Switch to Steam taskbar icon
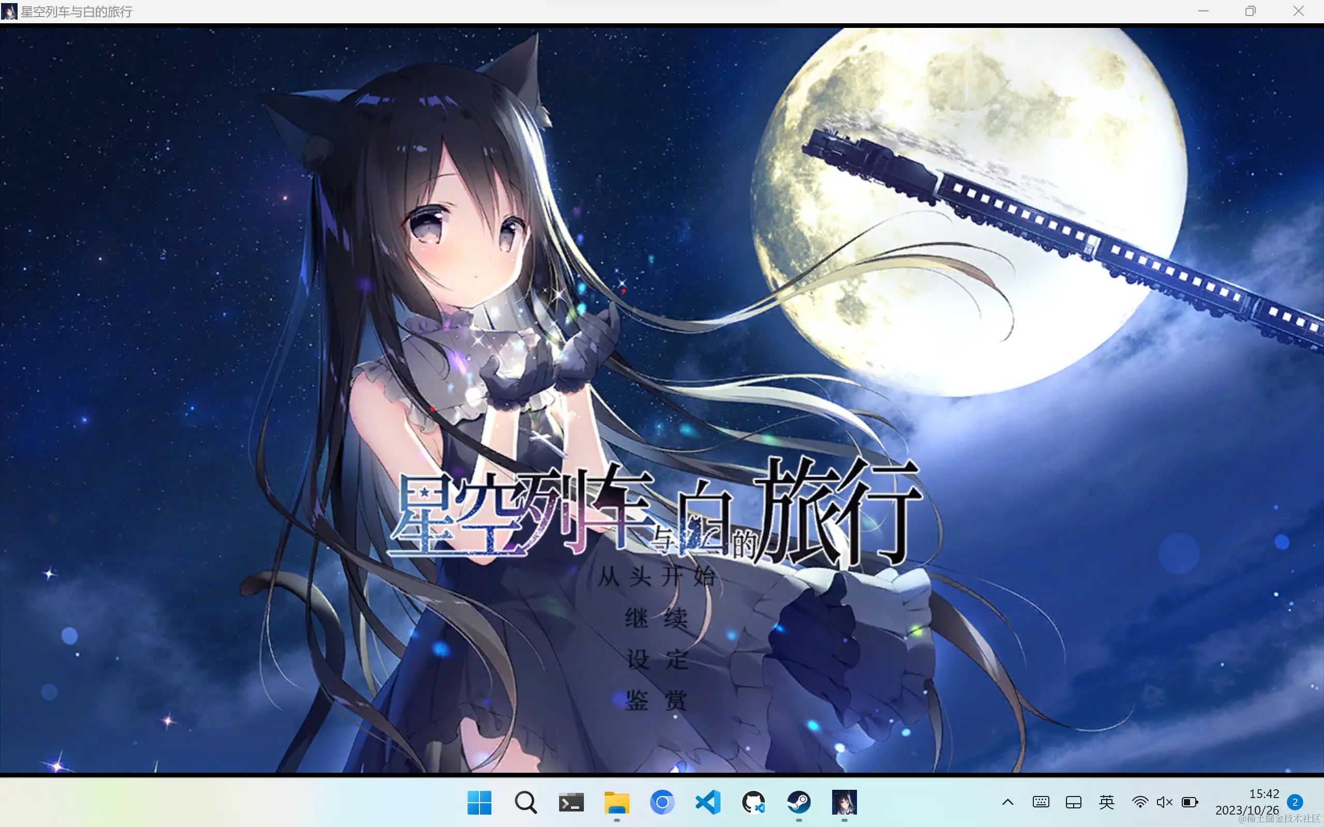Viewport: 1324px width, 827px height. coord(799,802)
